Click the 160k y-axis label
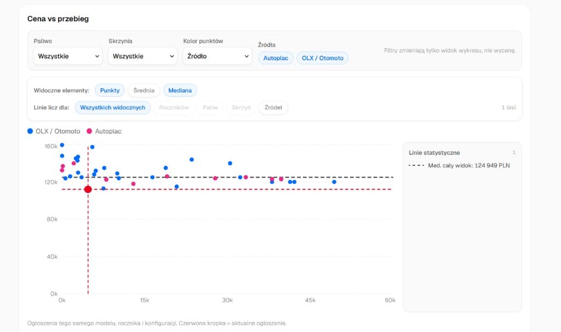The width and height of the screenshot is (561, 332). [51, 146]
